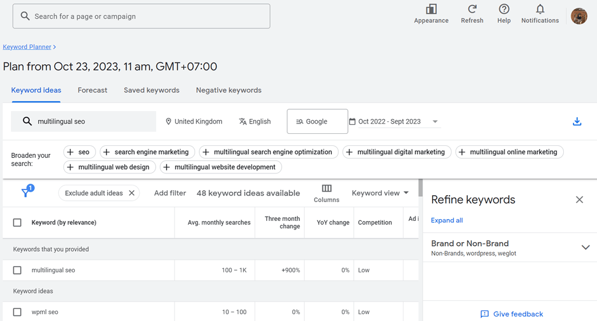
Task: Click Give feedback link
Action: (x=512, y=314)
